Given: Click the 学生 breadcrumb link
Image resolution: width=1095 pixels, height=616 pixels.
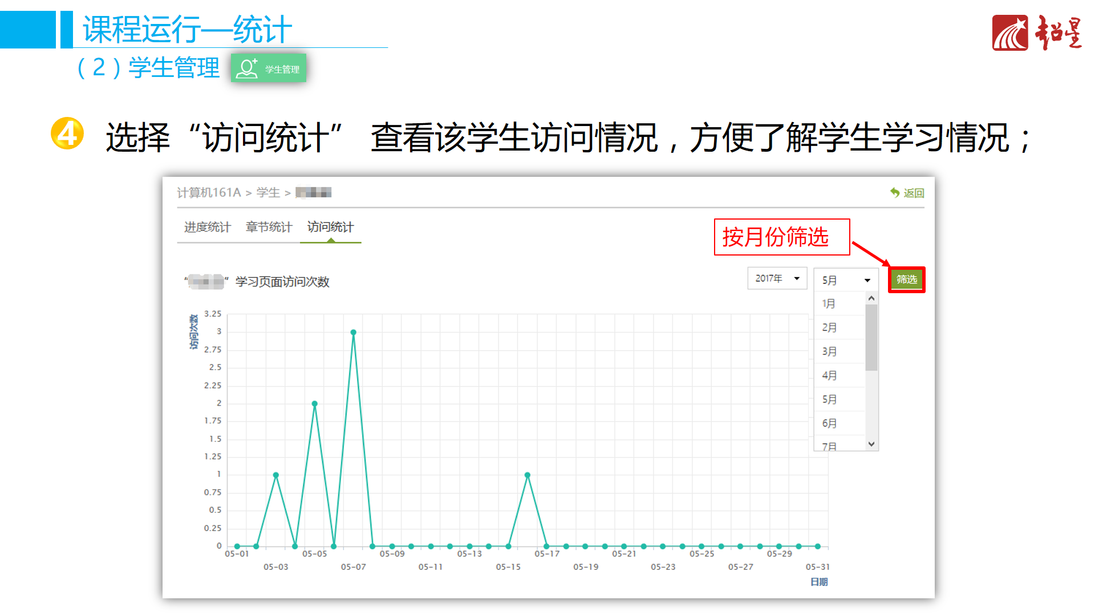Looking at the screenshot, I should tap(268, 193).
